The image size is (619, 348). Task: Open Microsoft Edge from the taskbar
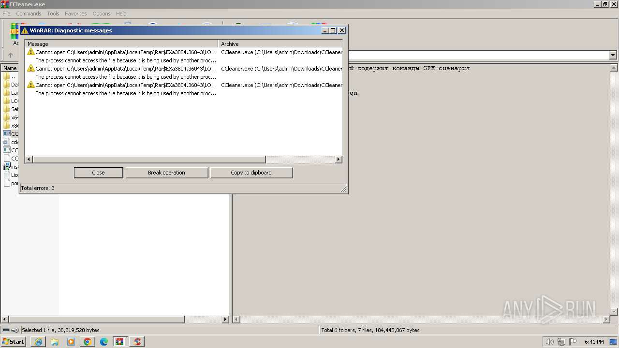104,342
